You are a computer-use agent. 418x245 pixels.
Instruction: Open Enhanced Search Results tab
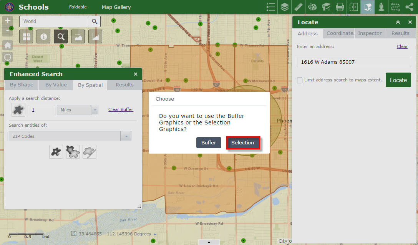(124, 85)
